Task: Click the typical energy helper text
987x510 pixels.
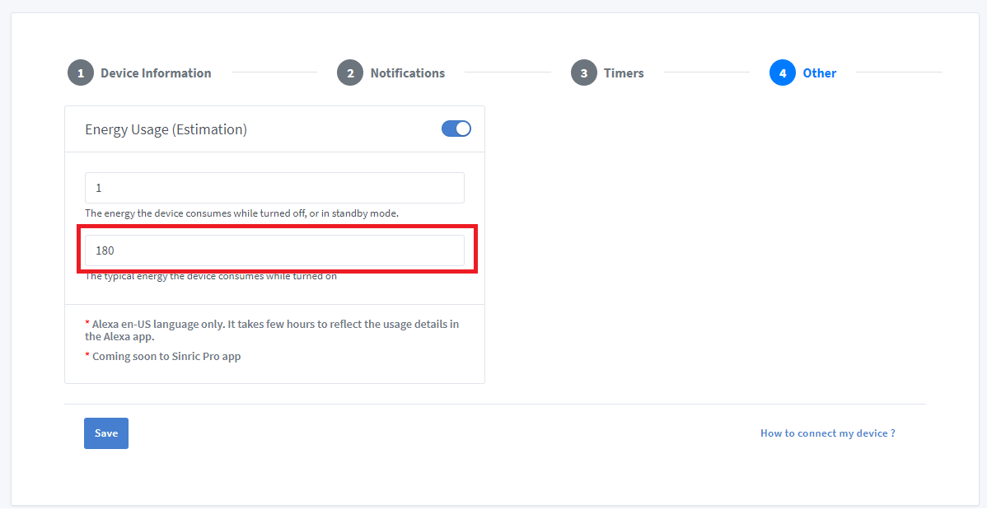Action: pos(211,277)
